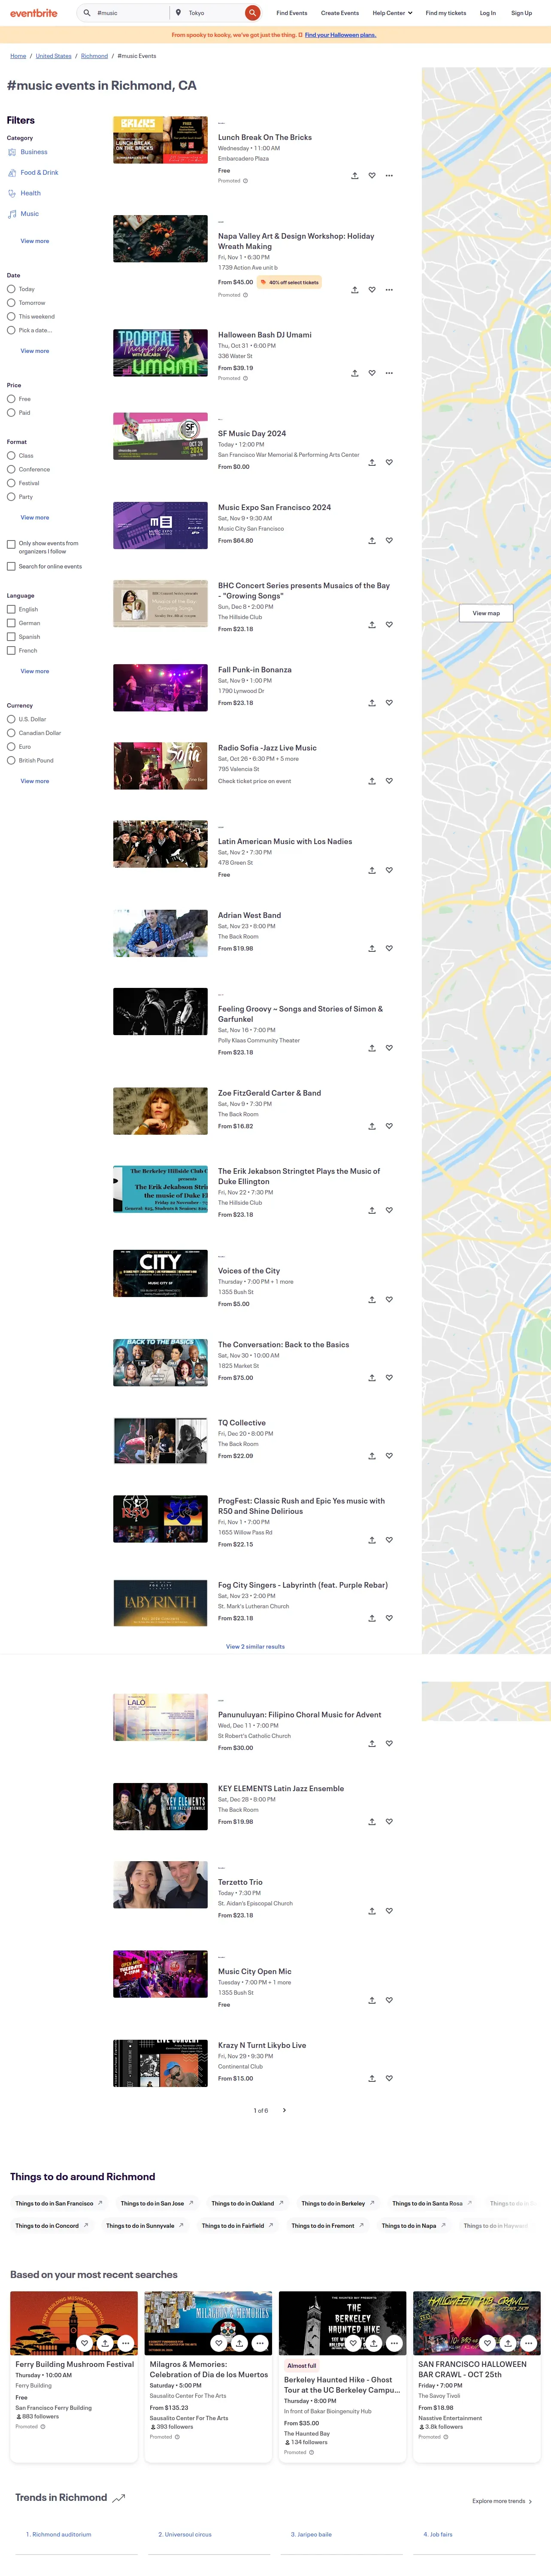Share the Zoe FitzGerald Carter & Band event
The height and width of the screenshot is (2576, 551).
click(x=372, y=1126)
